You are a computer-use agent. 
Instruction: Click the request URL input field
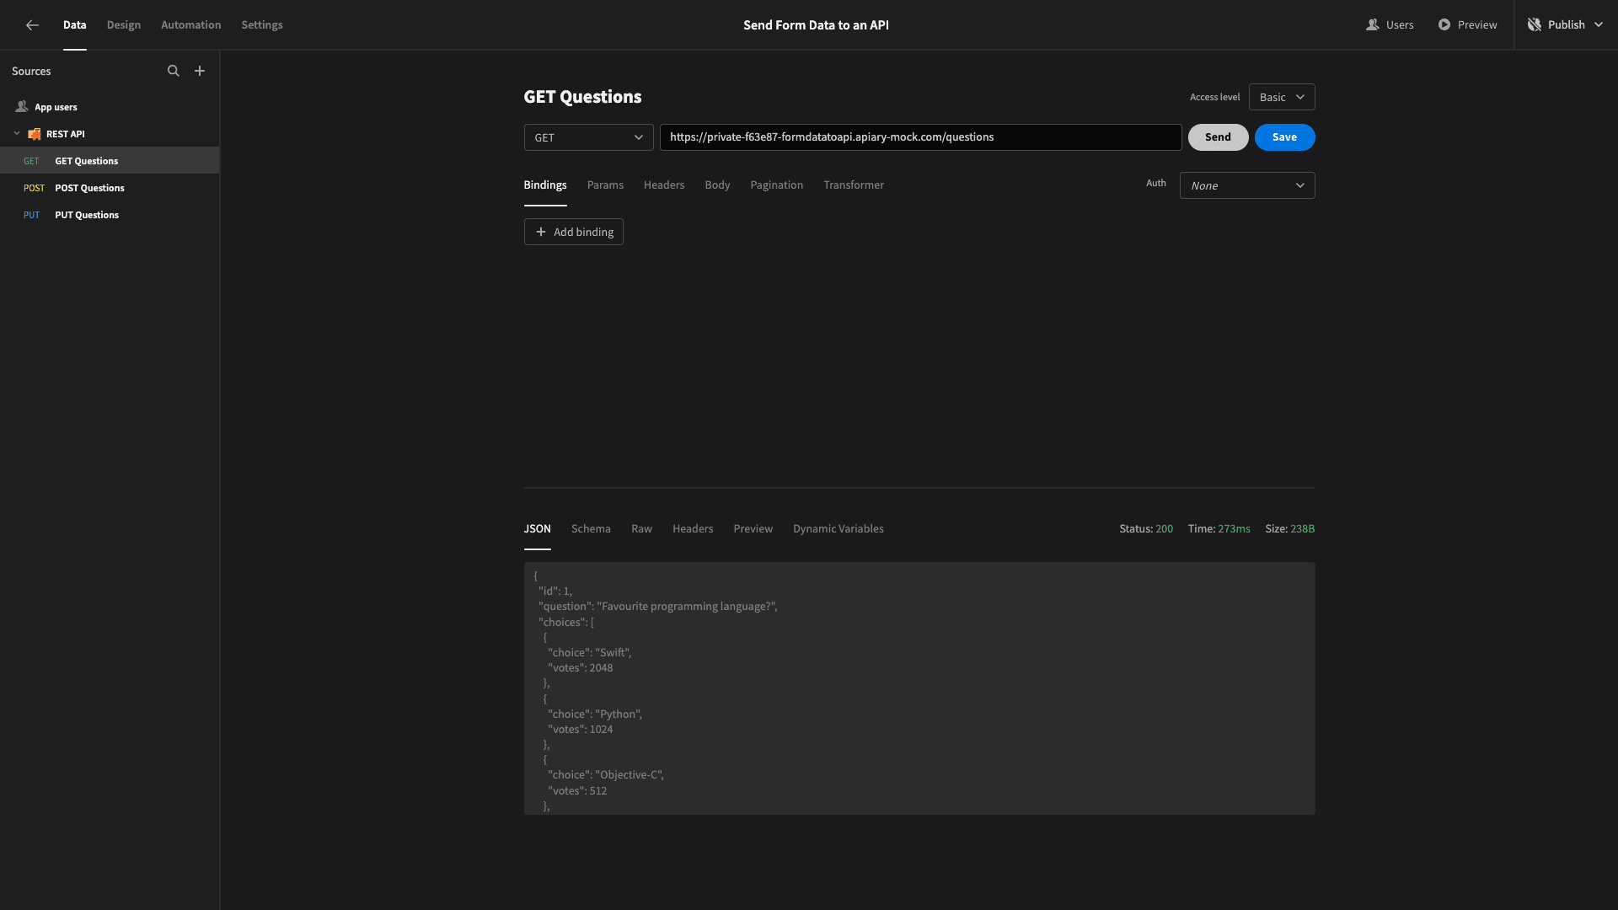(920, 137)
